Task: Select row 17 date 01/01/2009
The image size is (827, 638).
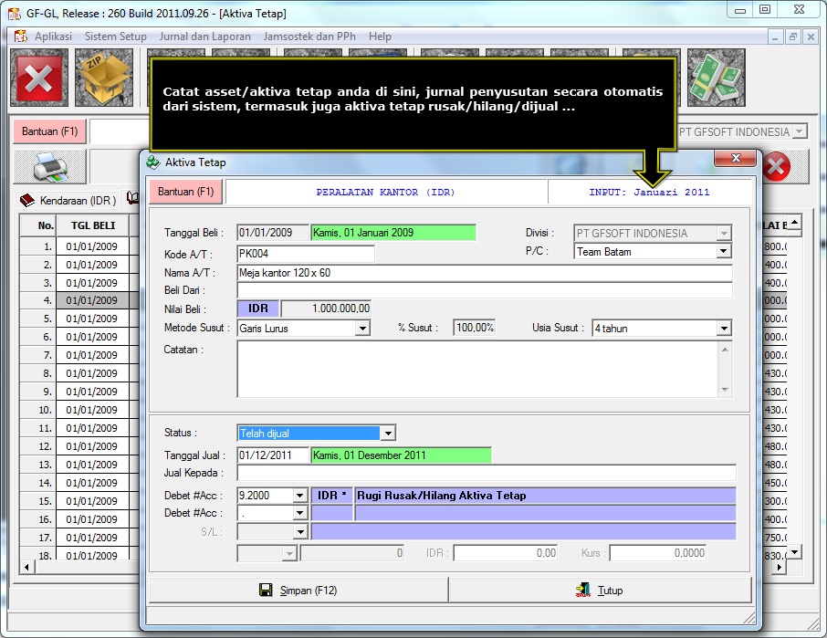Action: [x=92, y=538]
